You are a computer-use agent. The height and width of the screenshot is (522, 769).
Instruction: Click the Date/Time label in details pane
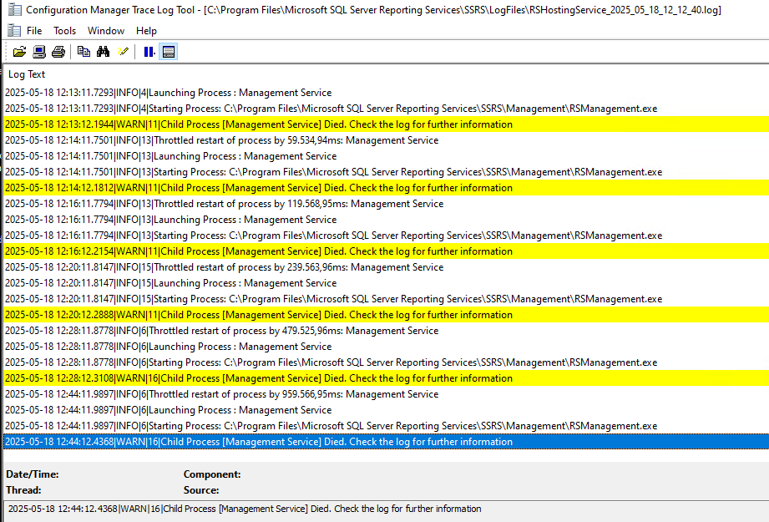point(33,474)
